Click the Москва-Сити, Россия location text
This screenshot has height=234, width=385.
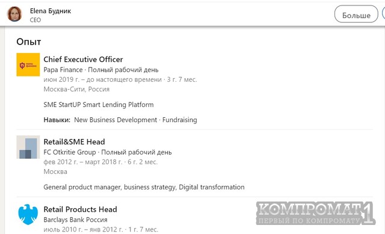[x=76, y=89]
